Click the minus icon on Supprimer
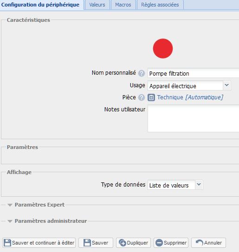Viewport: 239px width, 252px height. pyautogui.click(x=159, y=243)
